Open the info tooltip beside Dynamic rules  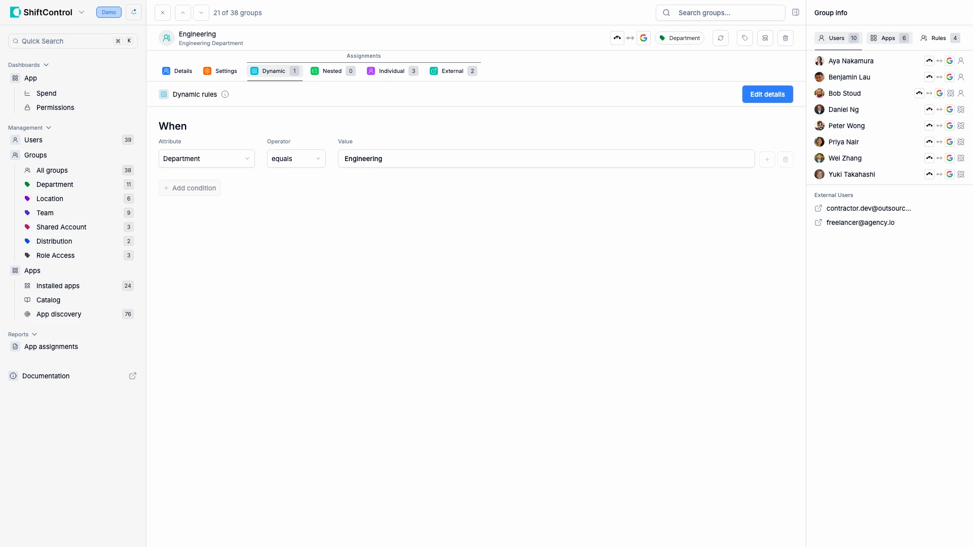(x=225, y=94)
